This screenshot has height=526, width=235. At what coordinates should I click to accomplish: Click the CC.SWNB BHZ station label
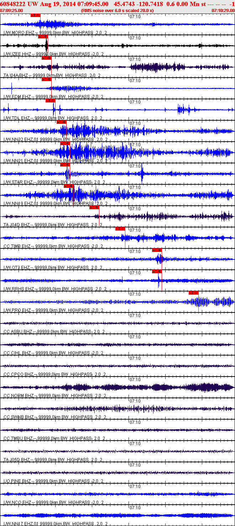(x=18, y=417)
